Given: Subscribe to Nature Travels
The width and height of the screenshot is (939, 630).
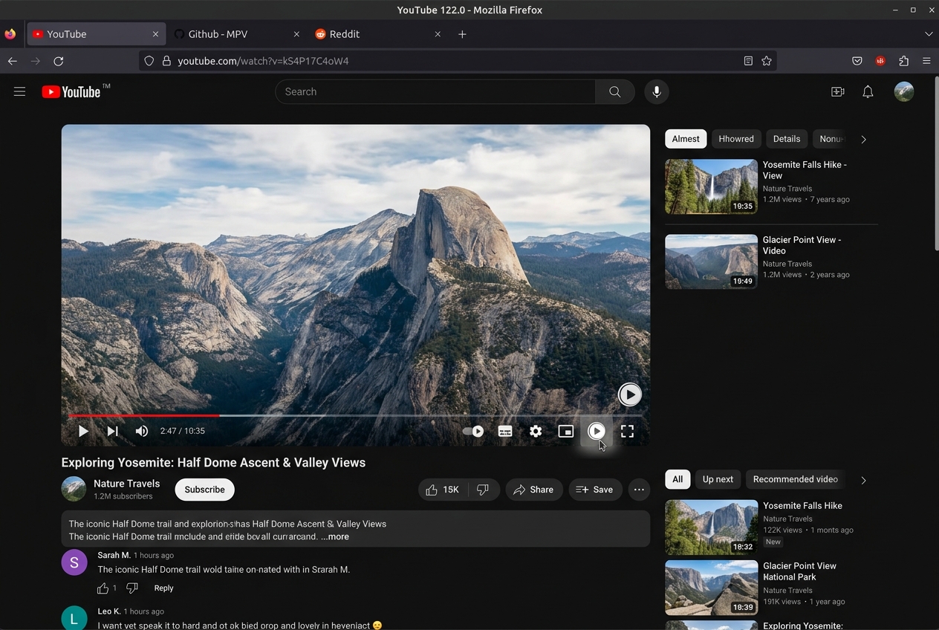Looking at the screenshot, I should (204, 490).
